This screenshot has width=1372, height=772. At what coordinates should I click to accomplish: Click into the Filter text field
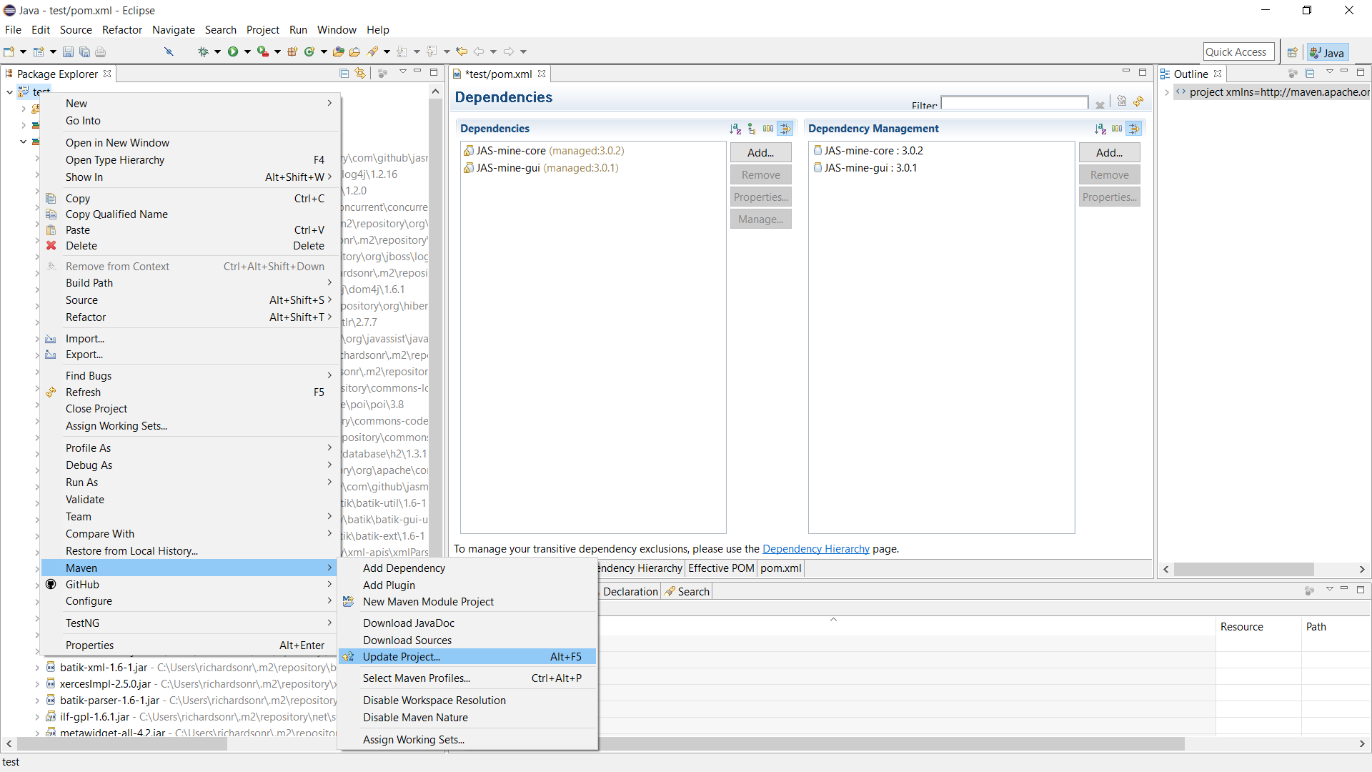point(1014,104)
